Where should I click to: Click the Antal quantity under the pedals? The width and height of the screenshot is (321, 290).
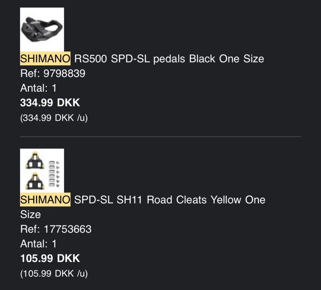point(38,88)
